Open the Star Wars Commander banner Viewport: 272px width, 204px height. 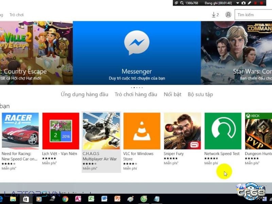click(236, 53)
